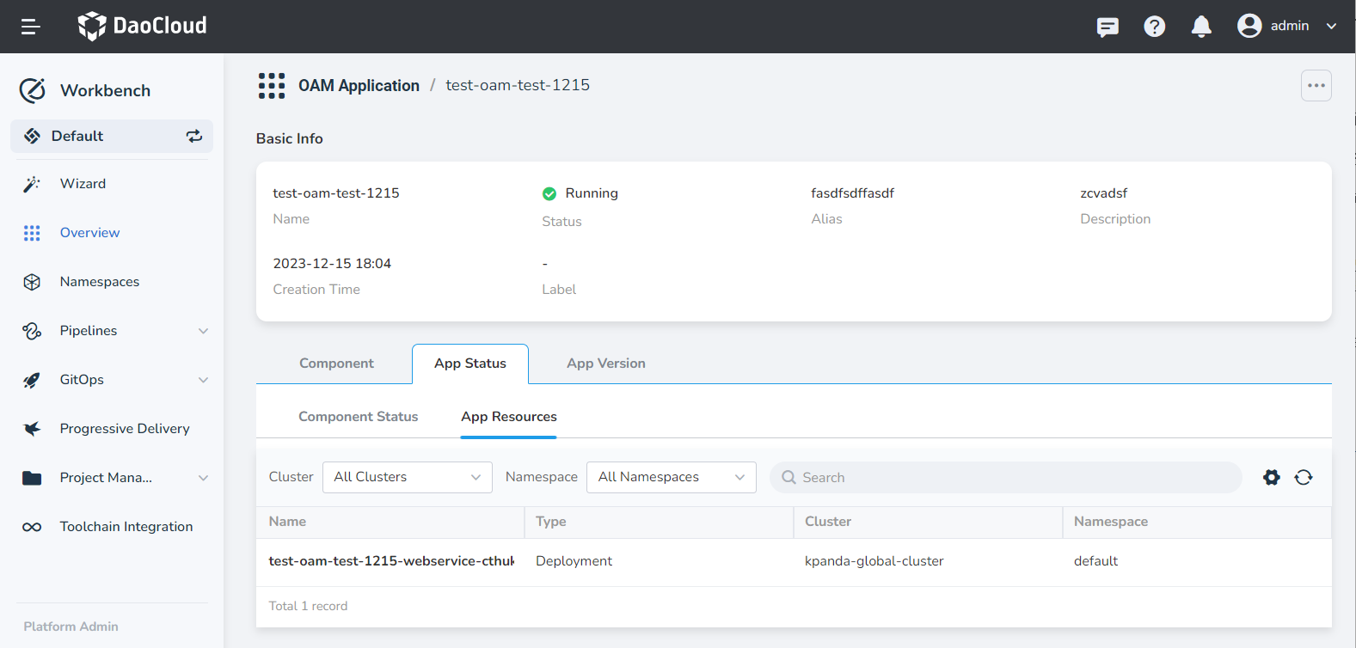Click the help question mark icon
1356x648 pixels.
point(1154,27)
